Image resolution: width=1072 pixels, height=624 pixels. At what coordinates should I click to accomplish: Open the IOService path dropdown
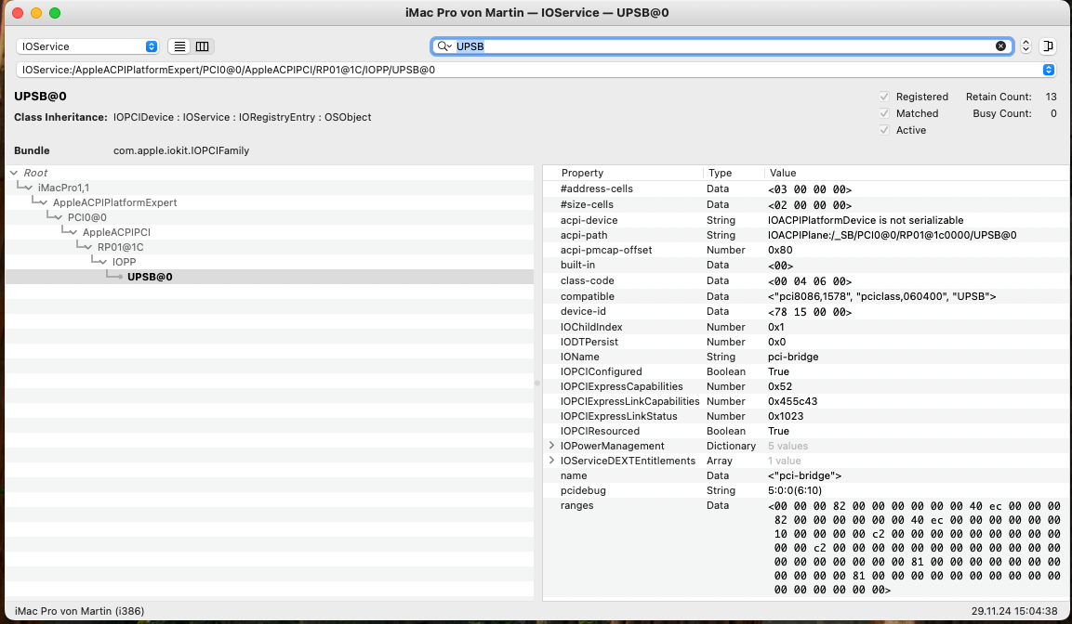[x=1049, y=70]
